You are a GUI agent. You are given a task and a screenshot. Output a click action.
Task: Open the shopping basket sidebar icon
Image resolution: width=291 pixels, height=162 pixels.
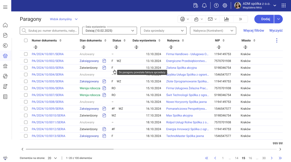pos(5,56)
